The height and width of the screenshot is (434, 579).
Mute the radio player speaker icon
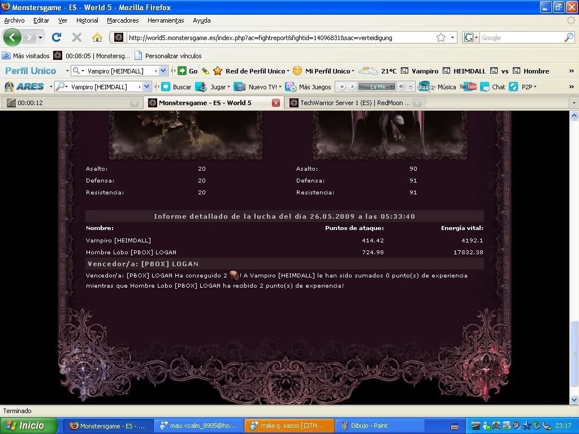(x=401, y=86)
